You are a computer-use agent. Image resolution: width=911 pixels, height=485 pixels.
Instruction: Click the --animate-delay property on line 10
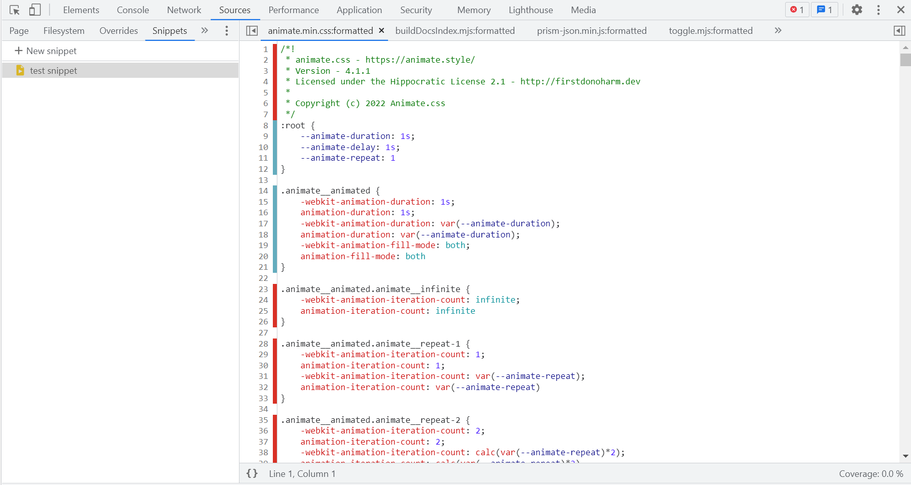tap(338, 147)
